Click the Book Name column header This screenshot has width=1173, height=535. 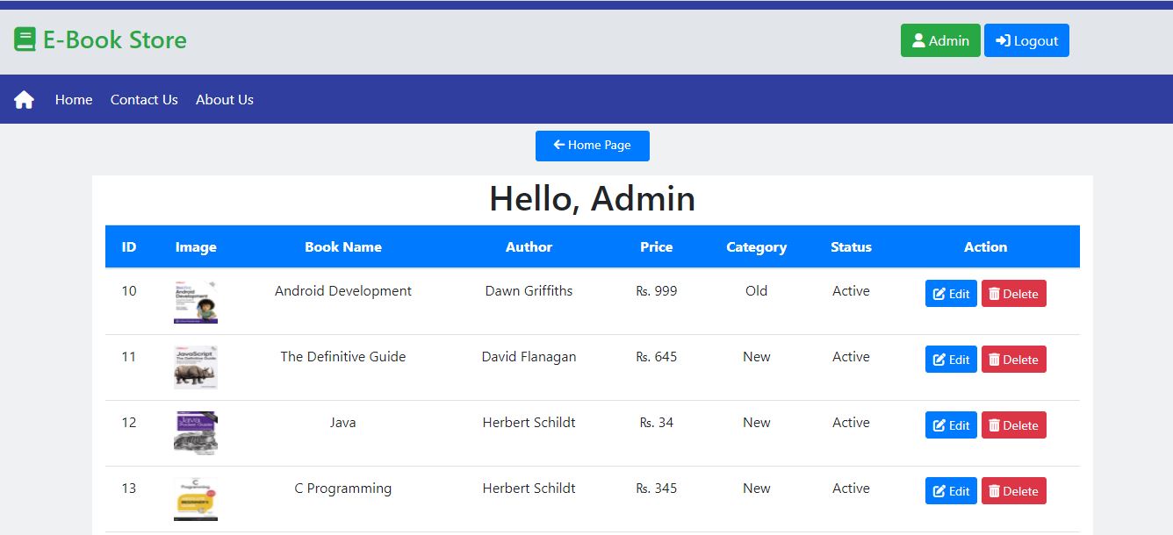[343, 246]
